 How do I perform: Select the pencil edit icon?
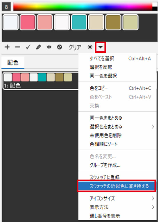pos(38,47)
